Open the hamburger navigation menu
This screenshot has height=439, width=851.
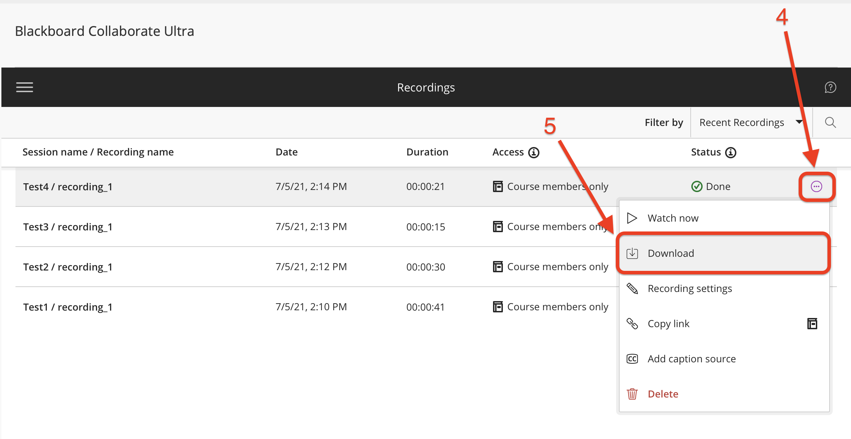pyautogui.click(x=25, y=87)
